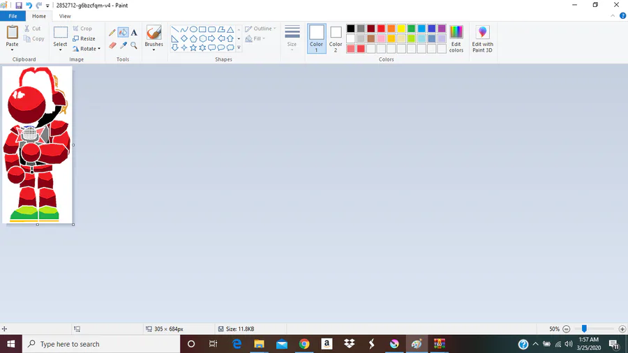Pick the yellow color swatch

401,29
